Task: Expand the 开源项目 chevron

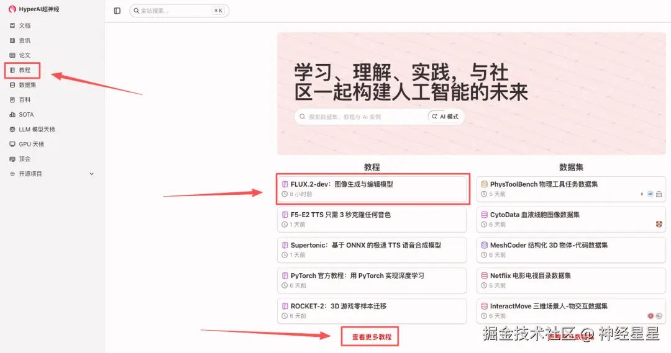Action: [x=91, y=174]
